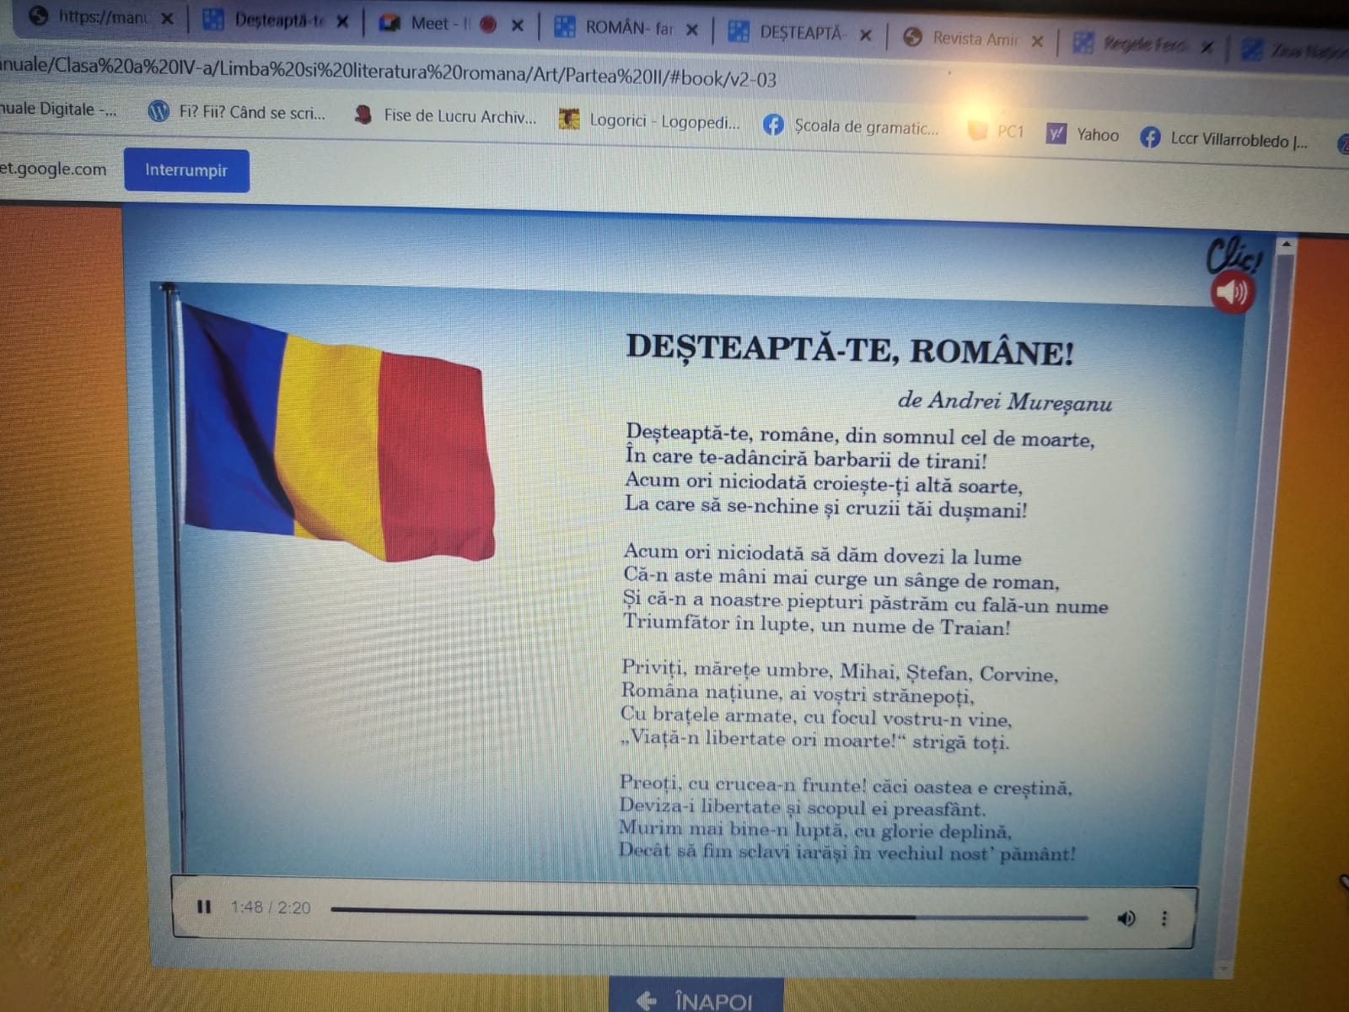Open Fise de Lucru Archiv bookmark

pos(459,116)
